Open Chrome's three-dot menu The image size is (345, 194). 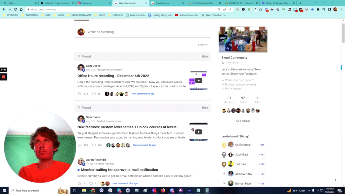341,9
